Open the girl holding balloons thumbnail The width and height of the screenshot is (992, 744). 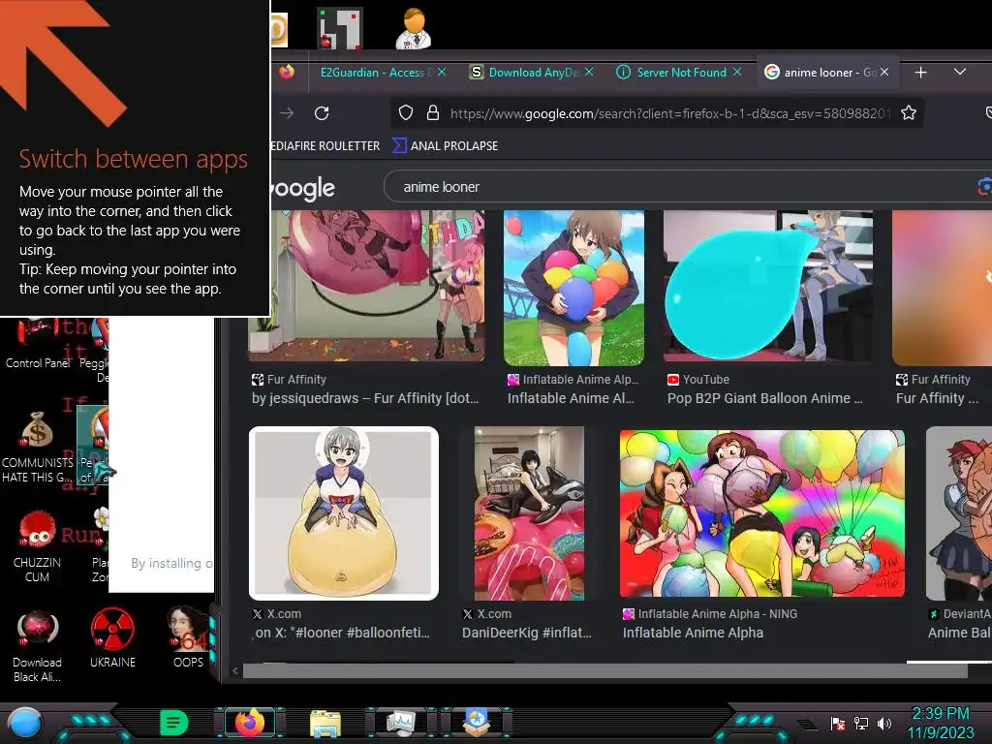(x=573, y=288)
